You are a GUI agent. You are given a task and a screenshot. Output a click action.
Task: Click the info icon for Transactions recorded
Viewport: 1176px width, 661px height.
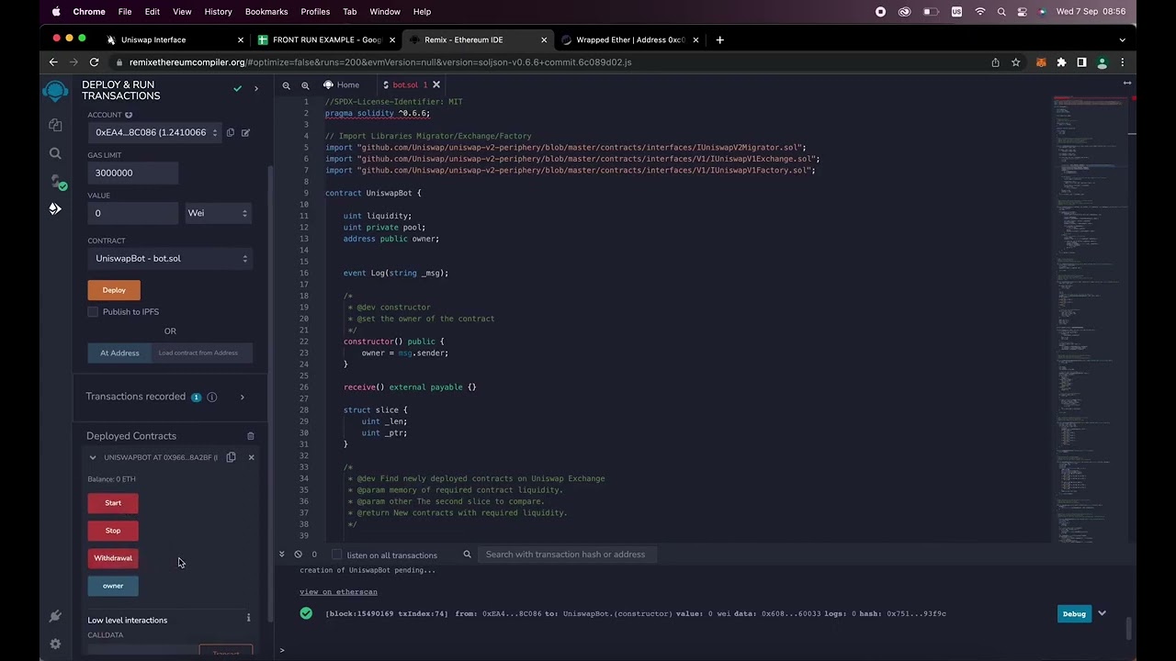(x=212, y=397)
